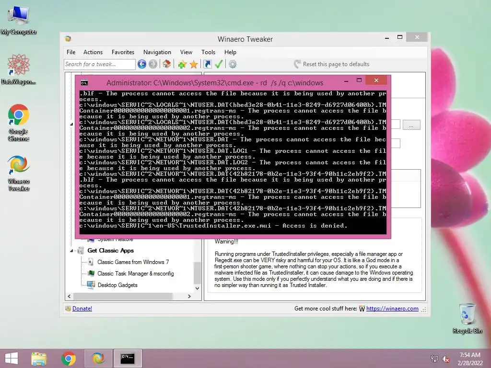This screenshot has height=368, width=491.
Task: Click the export shortcut arrow toolbar icon
Action: [207, 64]
